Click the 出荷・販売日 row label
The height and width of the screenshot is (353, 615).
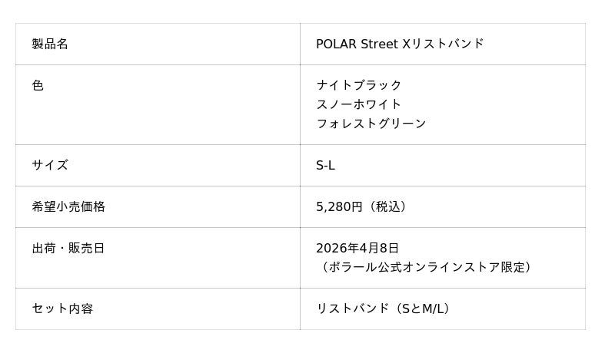click(x=68, y=248)
